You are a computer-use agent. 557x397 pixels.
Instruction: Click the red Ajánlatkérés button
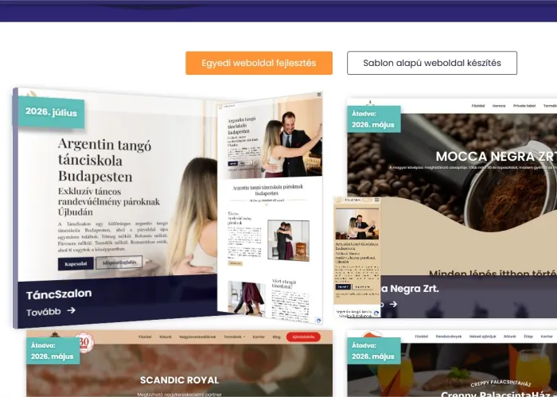[x=303, y=337]
